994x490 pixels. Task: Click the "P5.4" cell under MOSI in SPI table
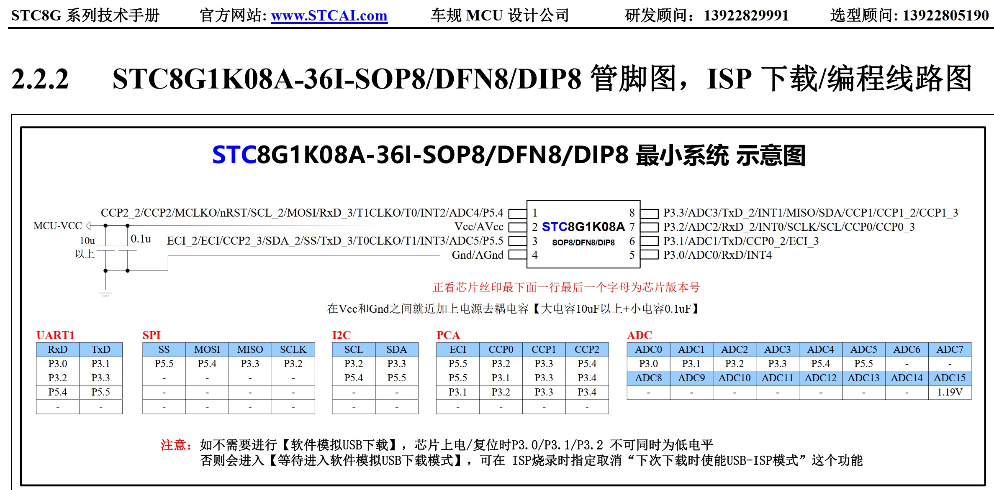(207, 364)
